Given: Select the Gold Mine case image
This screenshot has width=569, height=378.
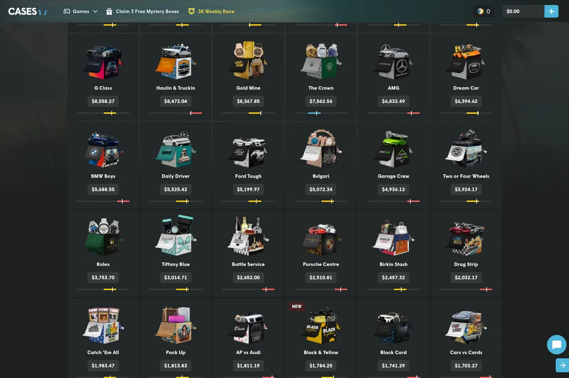Looking at the screenshot, I should point(248,61).
